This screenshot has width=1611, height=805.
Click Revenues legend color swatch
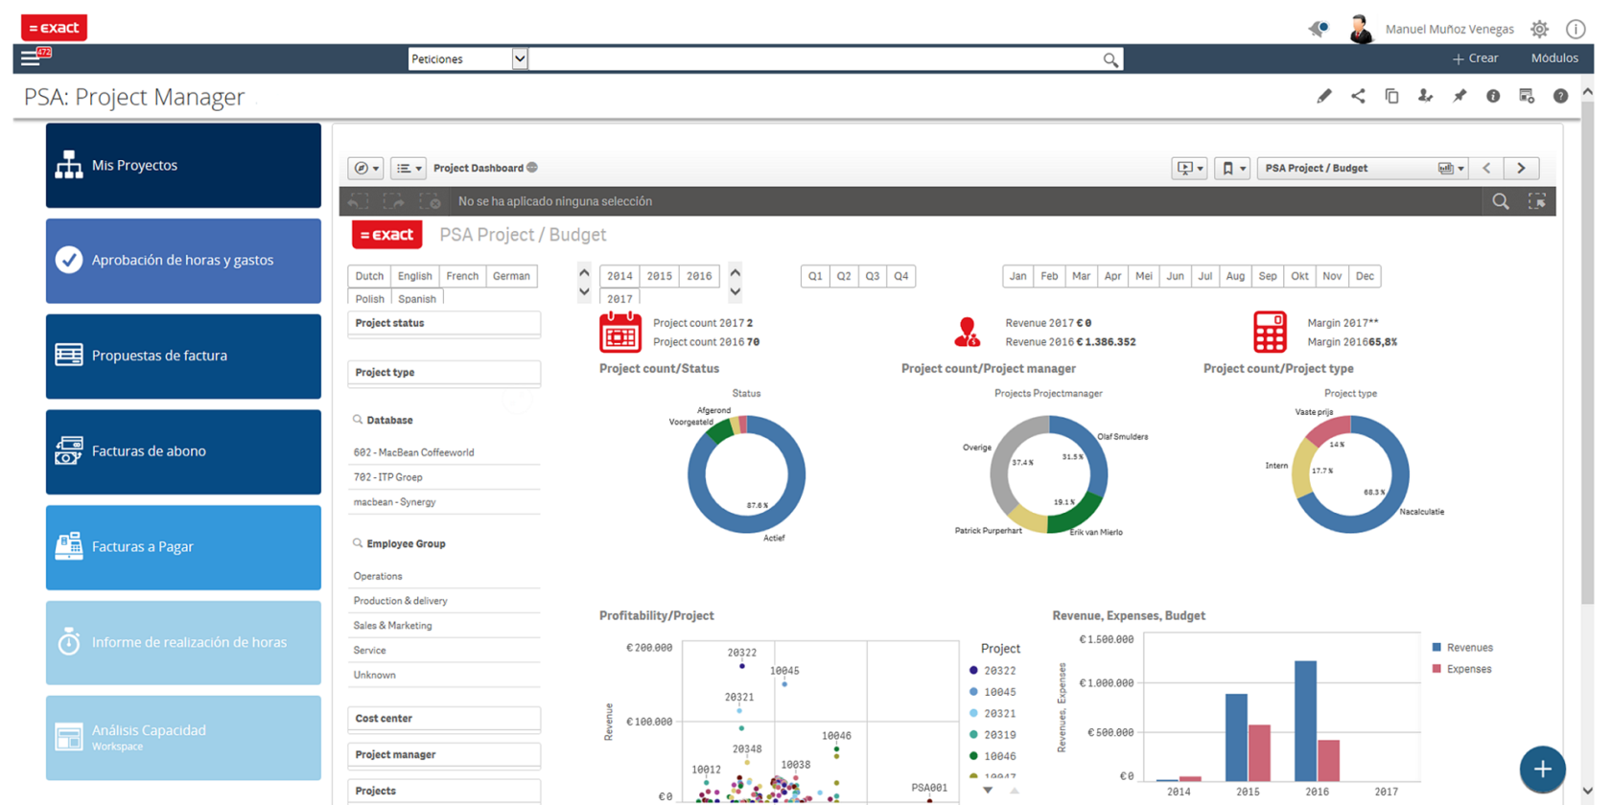click(x=1436, y=648)
